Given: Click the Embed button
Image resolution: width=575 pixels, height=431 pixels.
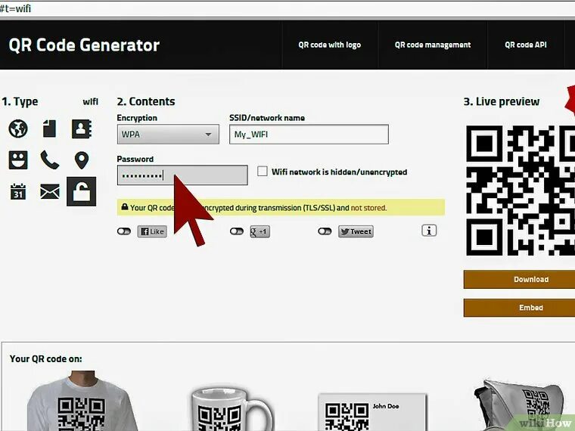Looking at the screenshot, I should tap(519, 308).
